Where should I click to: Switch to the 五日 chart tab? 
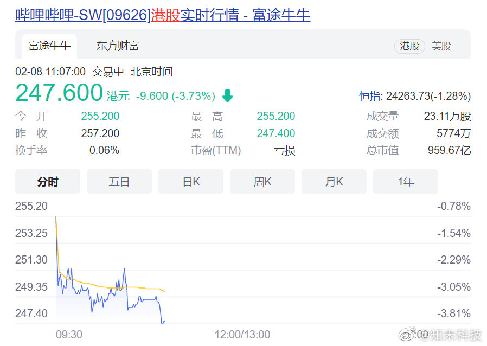click(119, 181)
